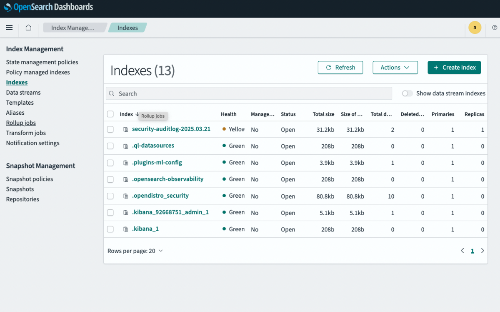Click the search magnifier icon
Viewport: 500px width, 312px height.
(x=112, y=93)
